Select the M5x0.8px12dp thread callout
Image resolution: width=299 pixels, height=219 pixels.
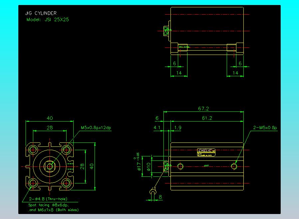[x=96, y=127]
